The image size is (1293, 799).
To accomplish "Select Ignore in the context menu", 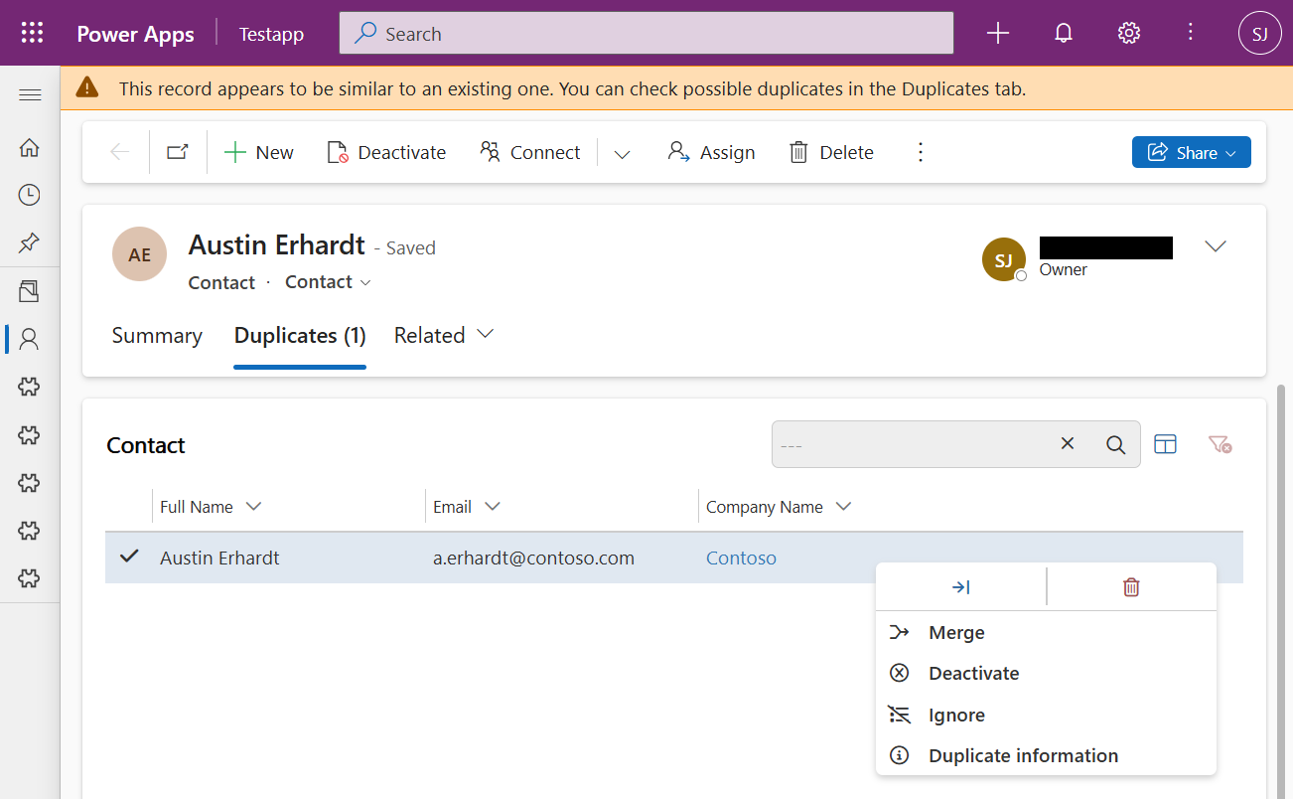I will coord(955,716).
